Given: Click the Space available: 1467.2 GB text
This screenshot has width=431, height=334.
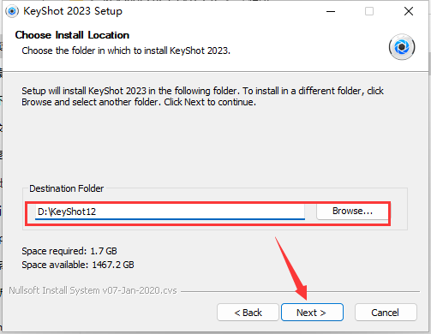Looking at the screenshot, I should [78, 265].
